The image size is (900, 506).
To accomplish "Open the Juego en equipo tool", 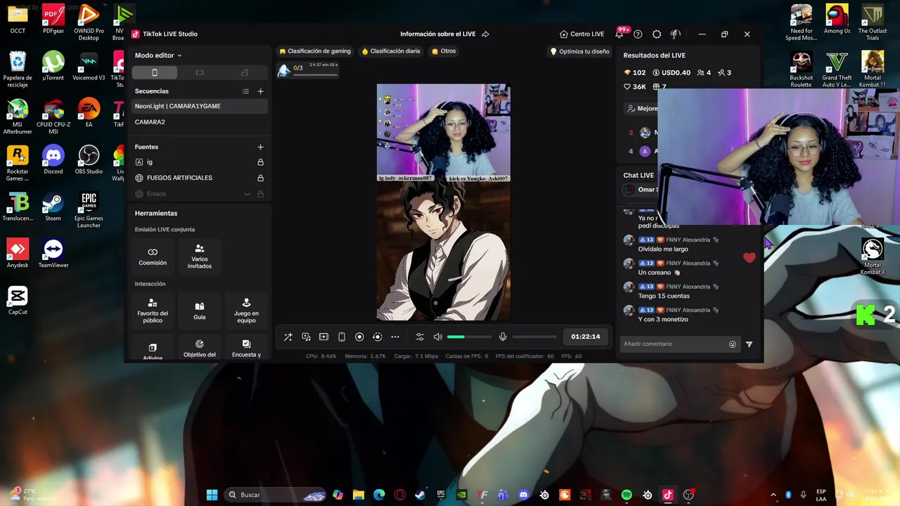I will point(246,311).
